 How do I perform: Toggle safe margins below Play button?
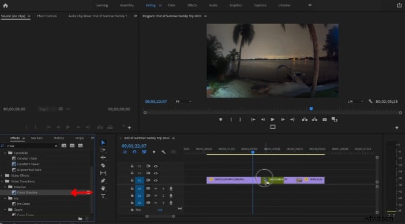point(273,127)
